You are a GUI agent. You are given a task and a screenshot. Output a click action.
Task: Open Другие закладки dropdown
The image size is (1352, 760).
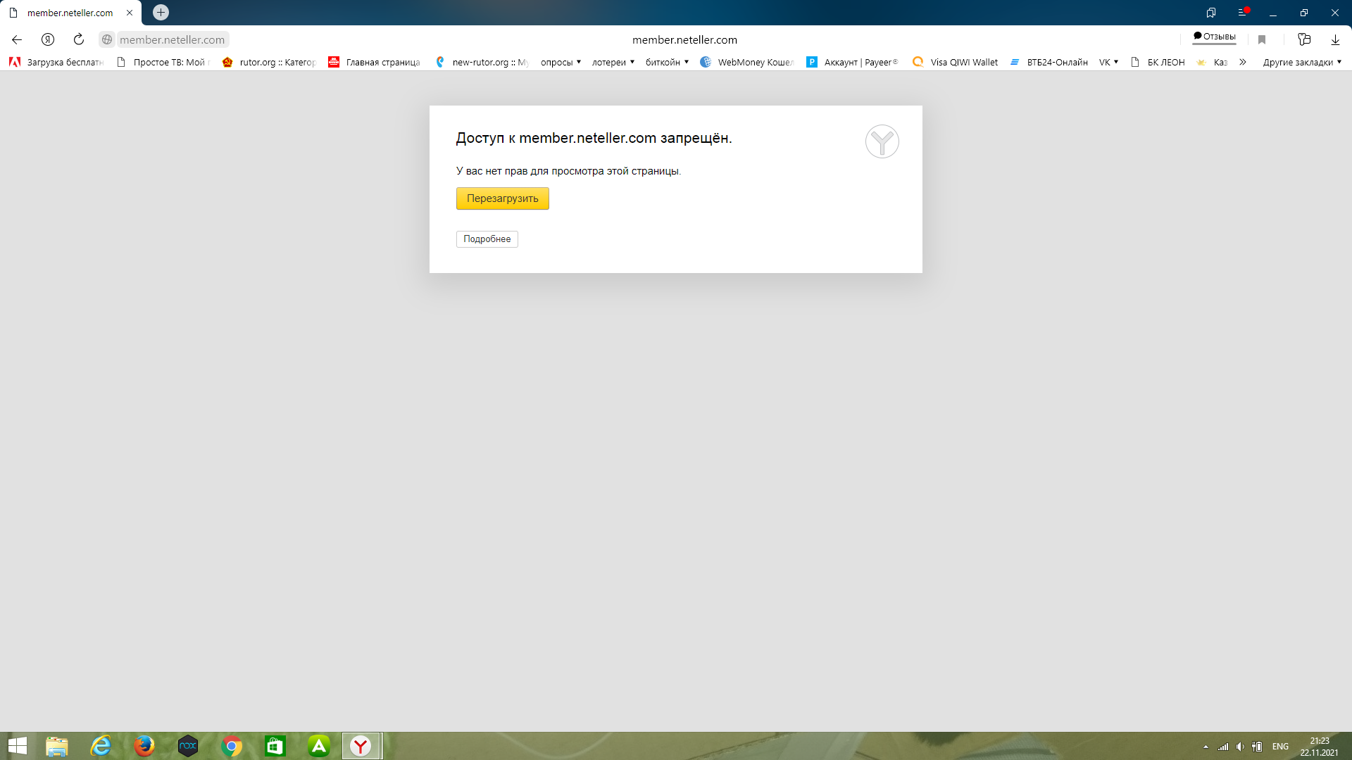pyautogui.click(x=1301, y=62)
